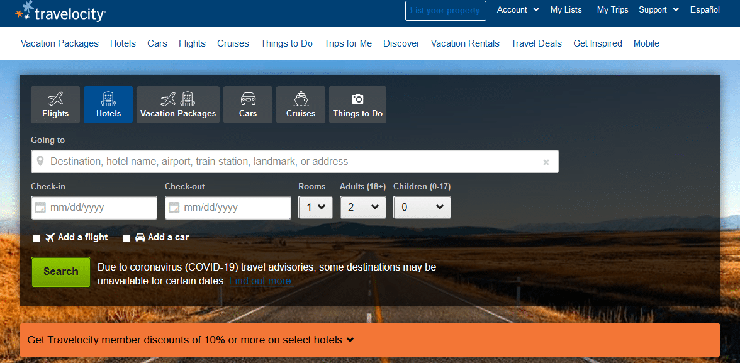Open the Adults (18+) dropdown

pyautogui.click(x=363, y=207)
